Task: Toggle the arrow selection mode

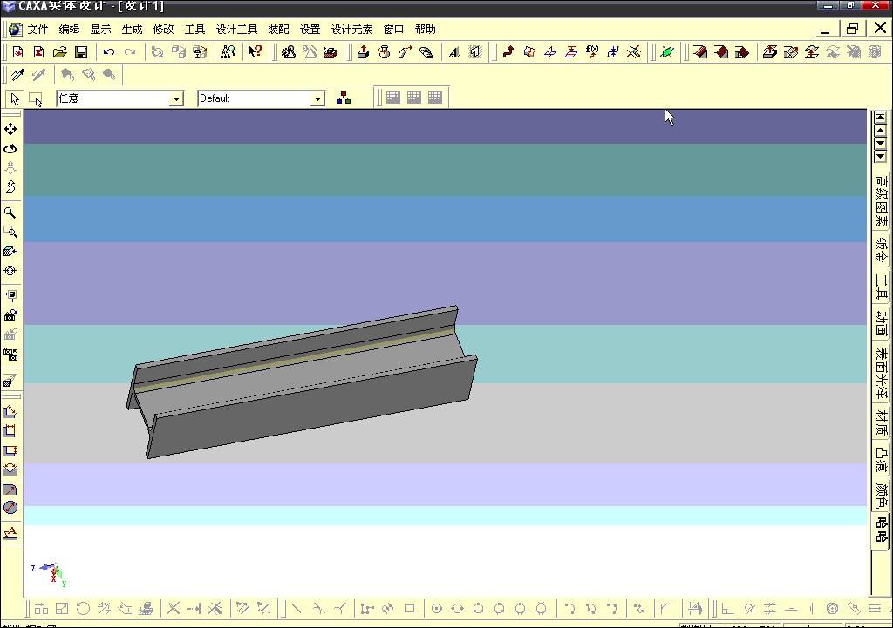Action: 15,99
